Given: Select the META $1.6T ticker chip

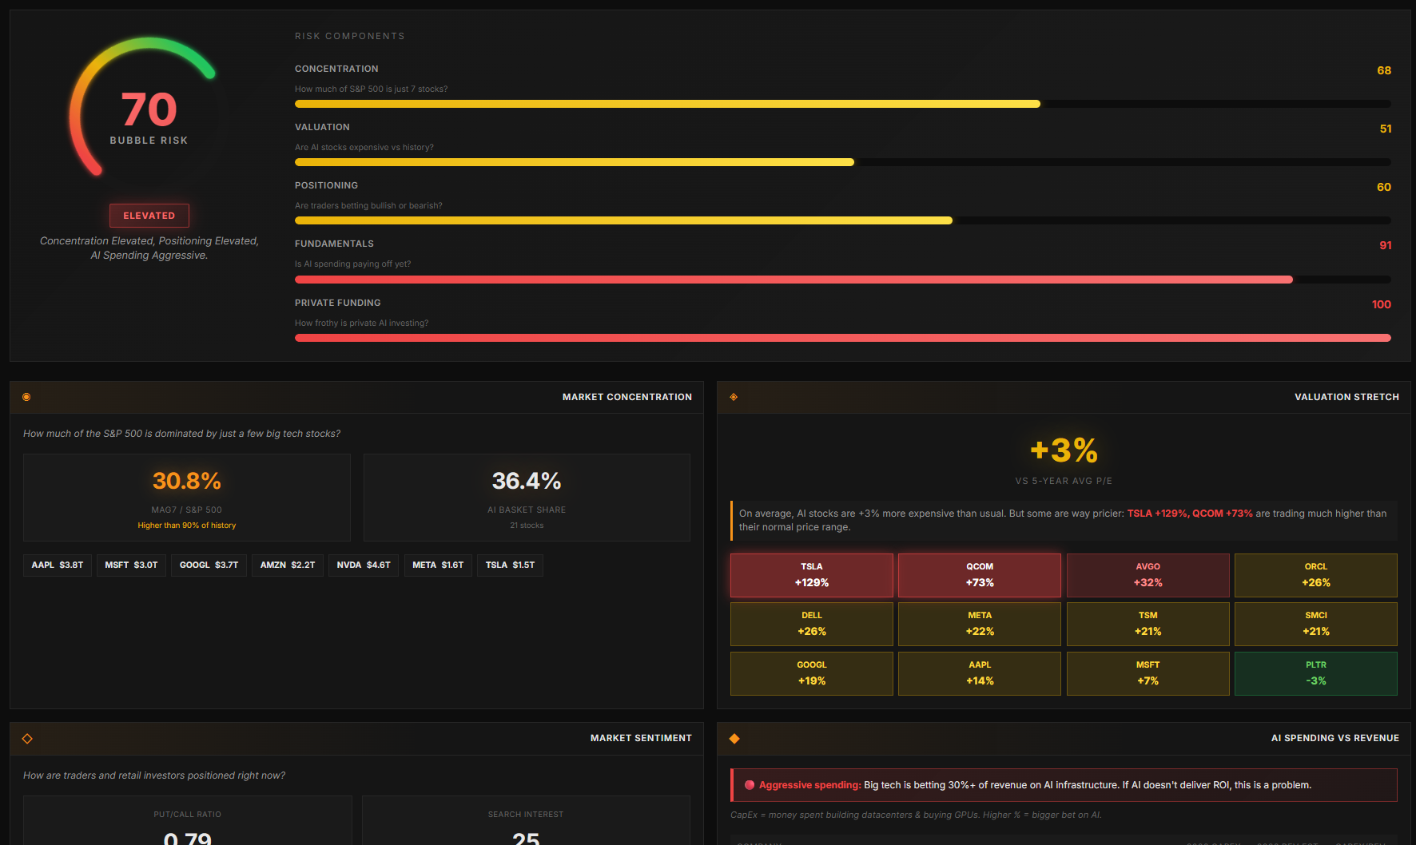Looking at the screenshot, I should click(438, 565).
